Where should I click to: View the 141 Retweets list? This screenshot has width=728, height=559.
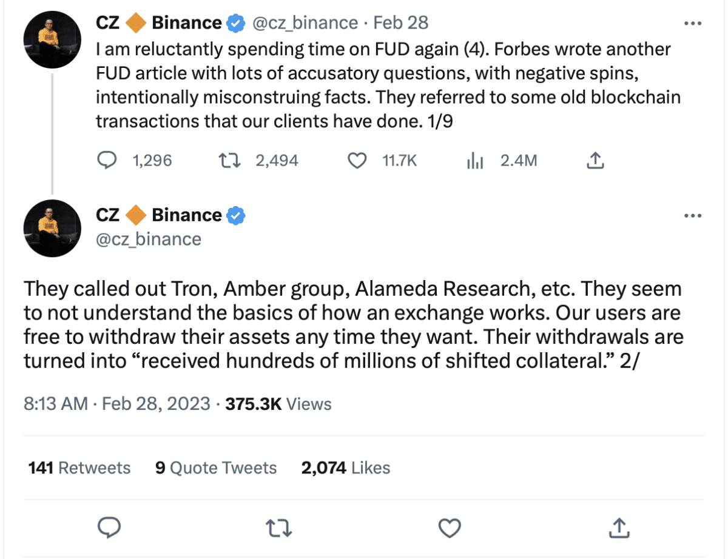(x=79, y=467)
